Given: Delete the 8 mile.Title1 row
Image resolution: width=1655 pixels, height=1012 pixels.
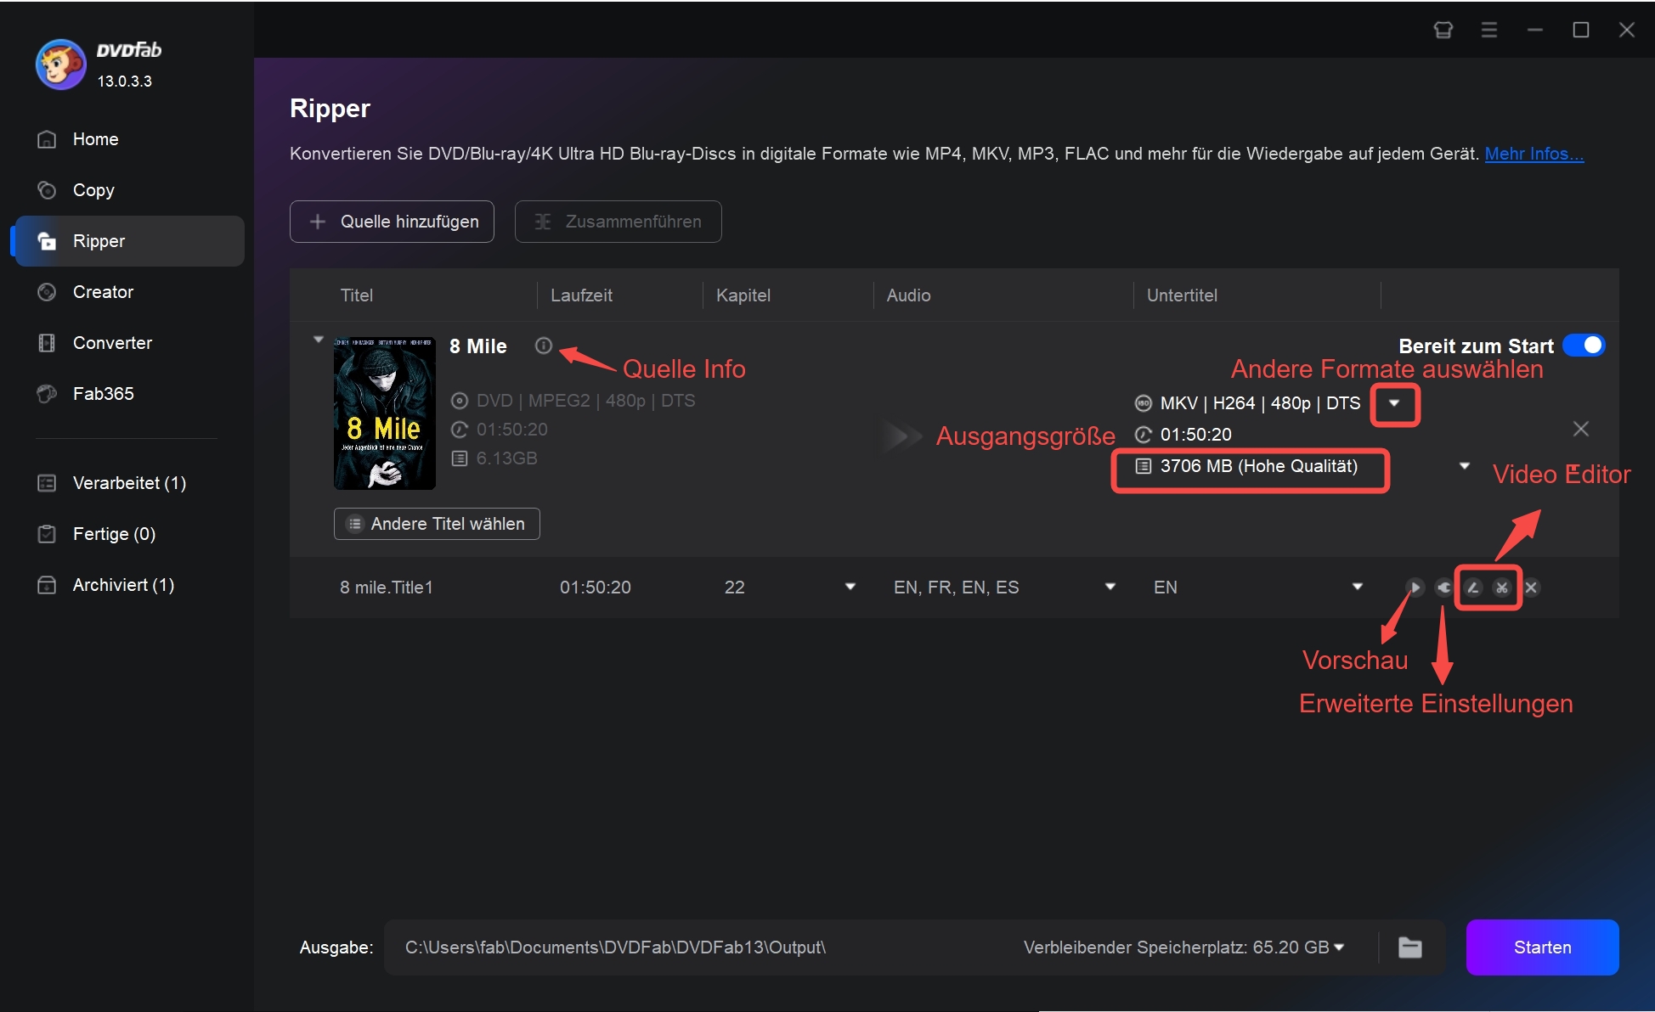Looking at the screenshot, I should point(1531,588).
